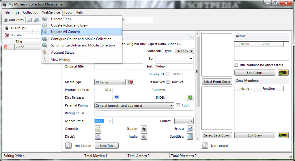Click the form's vertical scrollbar thumb

[197, 72]
